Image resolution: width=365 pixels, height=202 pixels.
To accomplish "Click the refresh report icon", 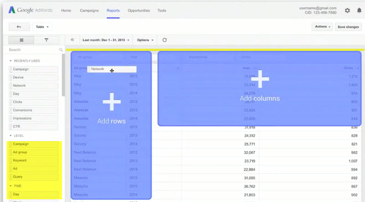I will (164, 40).
